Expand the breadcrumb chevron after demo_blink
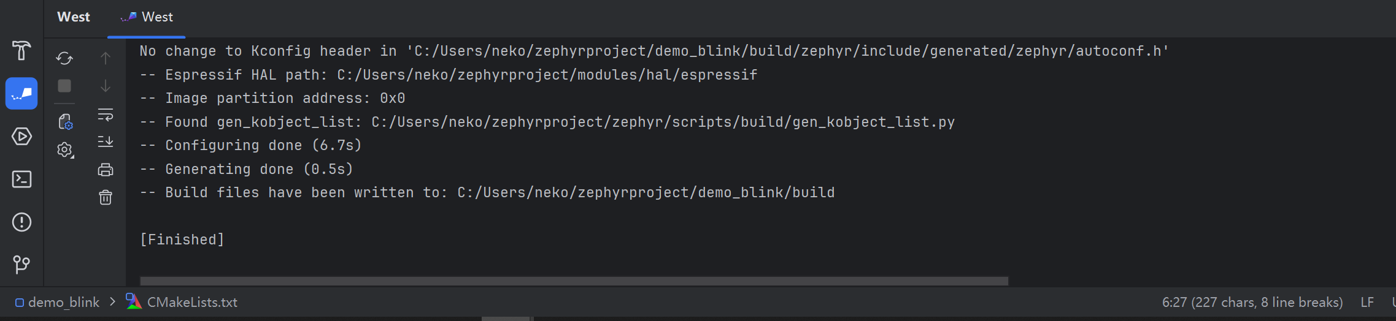 pyautogui.click(x=112, y=302)
